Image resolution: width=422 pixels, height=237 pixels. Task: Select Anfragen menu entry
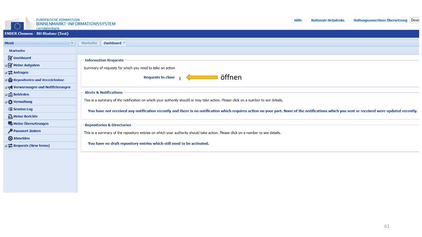tap(21, 72)
